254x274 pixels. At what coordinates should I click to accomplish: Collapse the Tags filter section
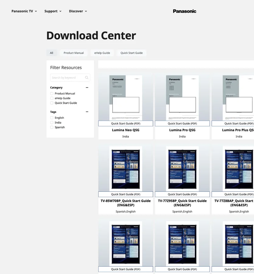87,112
